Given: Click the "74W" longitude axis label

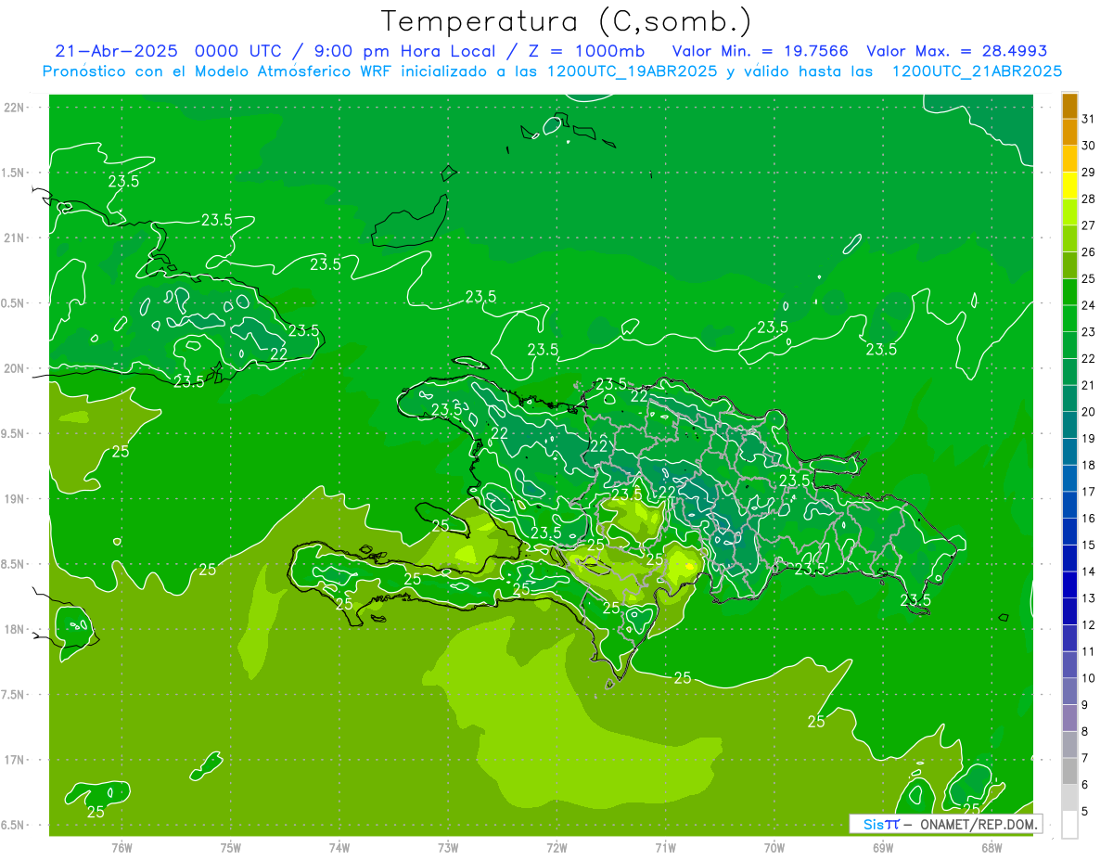Looking at the screenshot, I should point(339,847).
